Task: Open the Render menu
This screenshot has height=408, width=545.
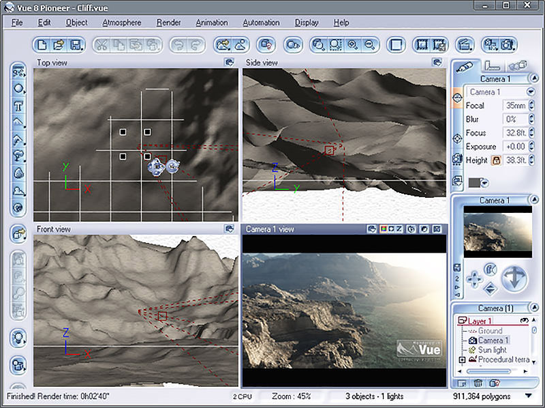Action: pos(168,23)
